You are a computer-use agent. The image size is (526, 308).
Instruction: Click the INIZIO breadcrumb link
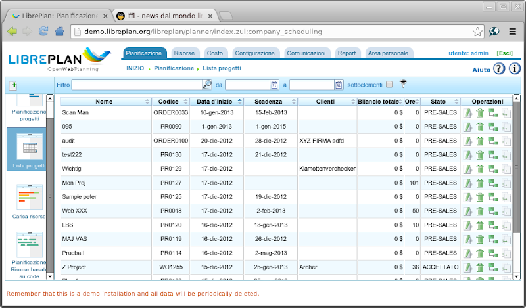click(x=135, y=68)
